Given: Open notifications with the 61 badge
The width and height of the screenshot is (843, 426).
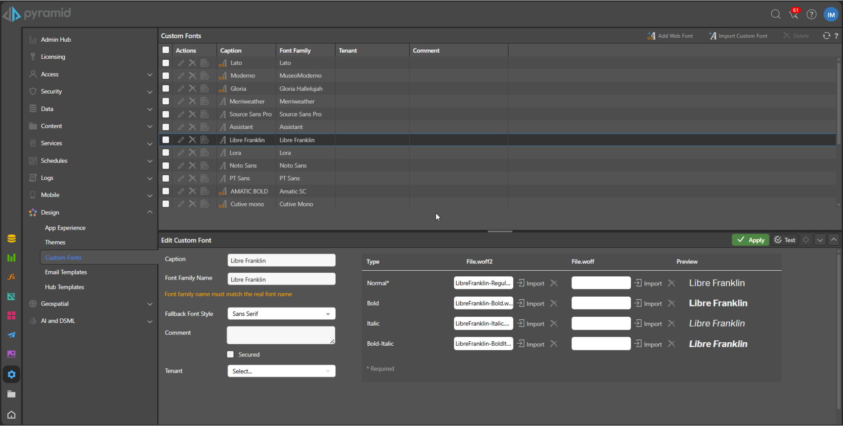Looking at the screenshot, I should click(794, 14).
